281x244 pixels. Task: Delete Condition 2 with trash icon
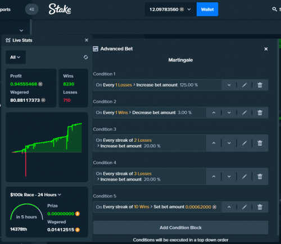point(260,112)
